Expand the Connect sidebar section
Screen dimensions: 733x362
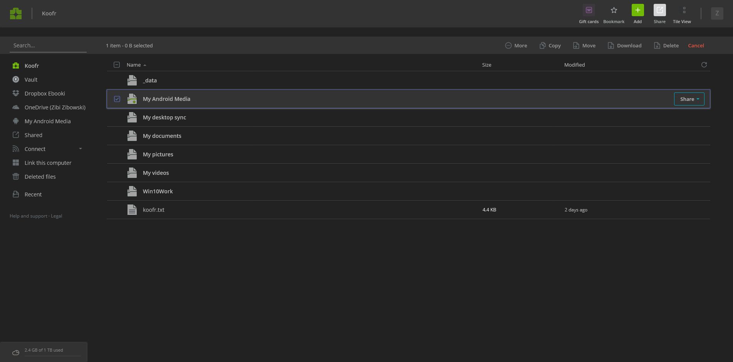point(81,149)
